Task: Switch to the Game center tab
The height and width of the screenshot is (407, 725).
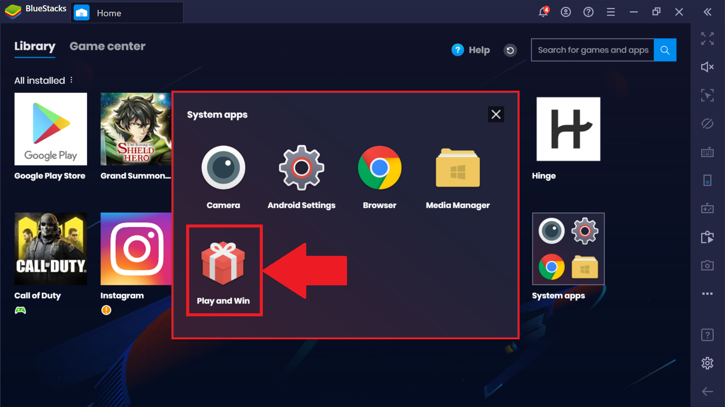Action: pos(108,46)
